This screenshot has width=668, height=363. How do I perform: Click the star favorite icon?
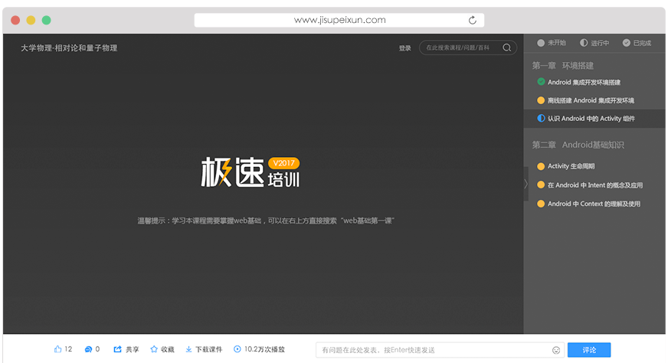(x=154, y=349)
